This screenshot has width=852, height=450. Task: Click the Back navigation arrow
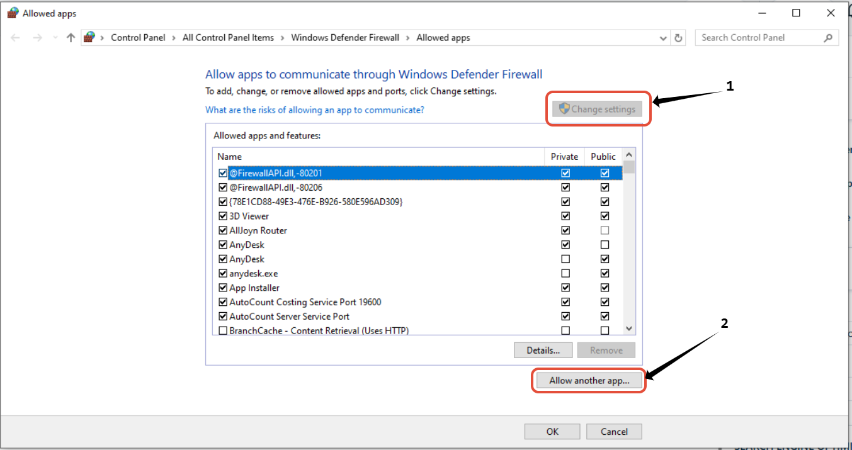coord(16,38)
